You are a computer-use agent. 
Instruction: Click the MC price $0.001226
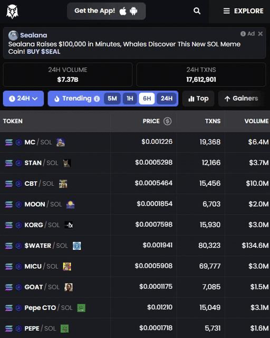click(x=157, y=142)
